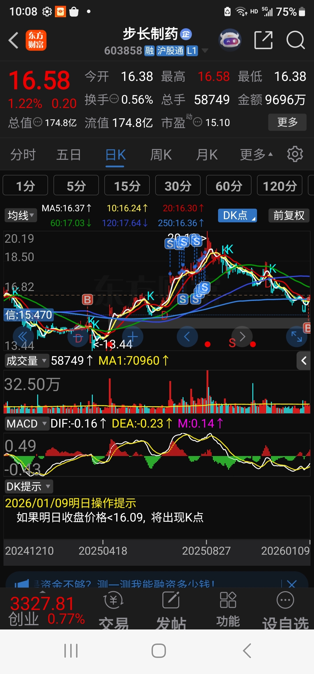The image size is (314, 674).
Task: Switch to 五日 tab
Action: [x=69, y=155]
